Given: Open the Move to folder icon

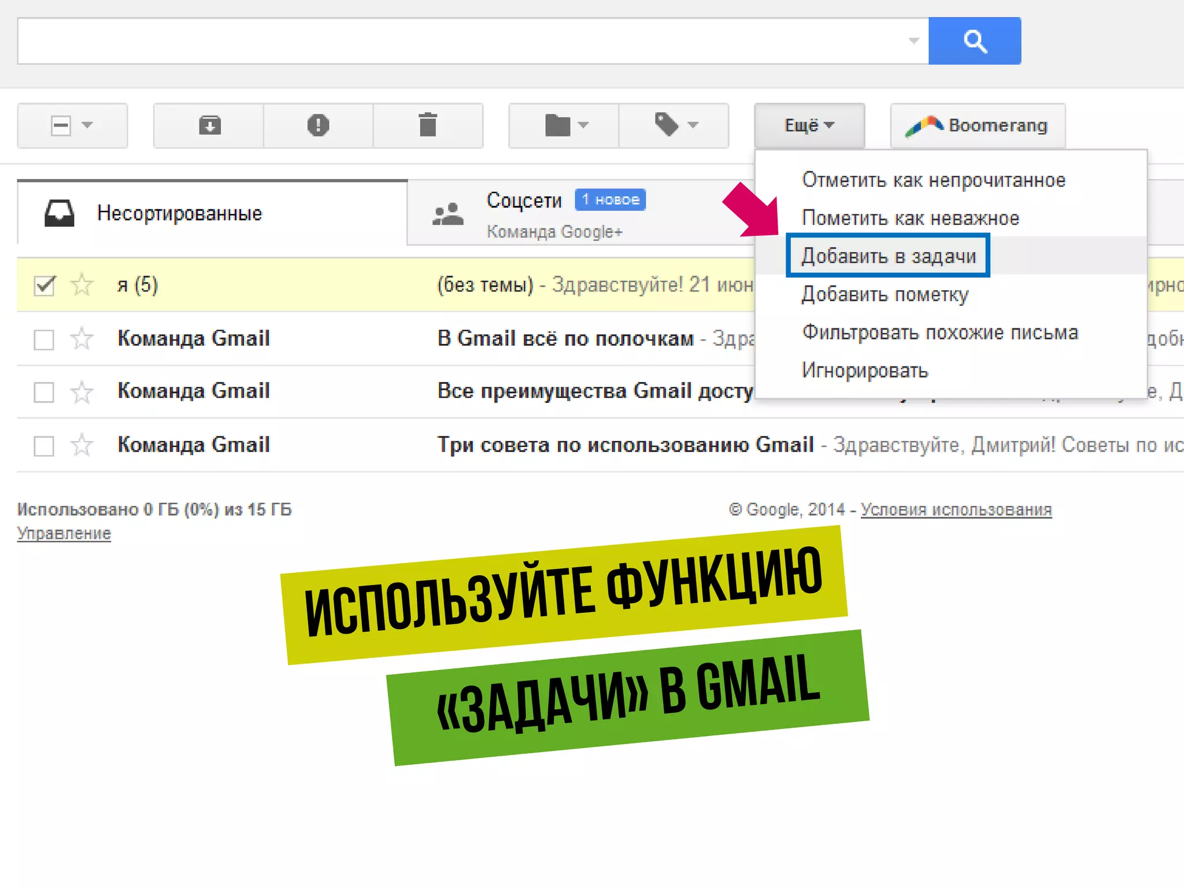Looking at the screenshot, I should pos(564,125).
